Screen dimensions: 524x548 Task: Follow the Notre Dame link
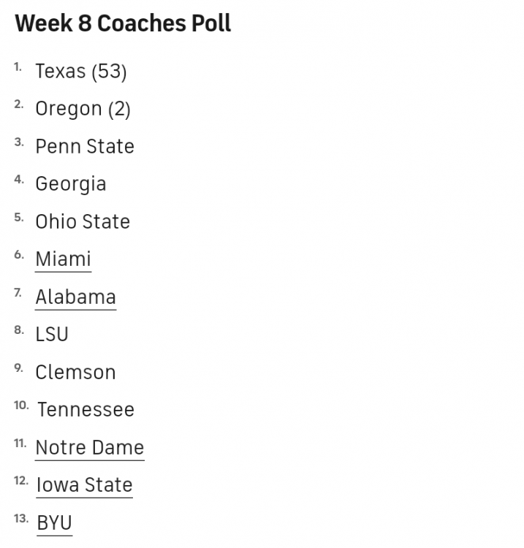coord(90,448)
